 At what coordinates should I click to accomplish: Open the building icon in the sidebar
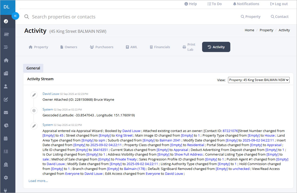click(6, 73)
